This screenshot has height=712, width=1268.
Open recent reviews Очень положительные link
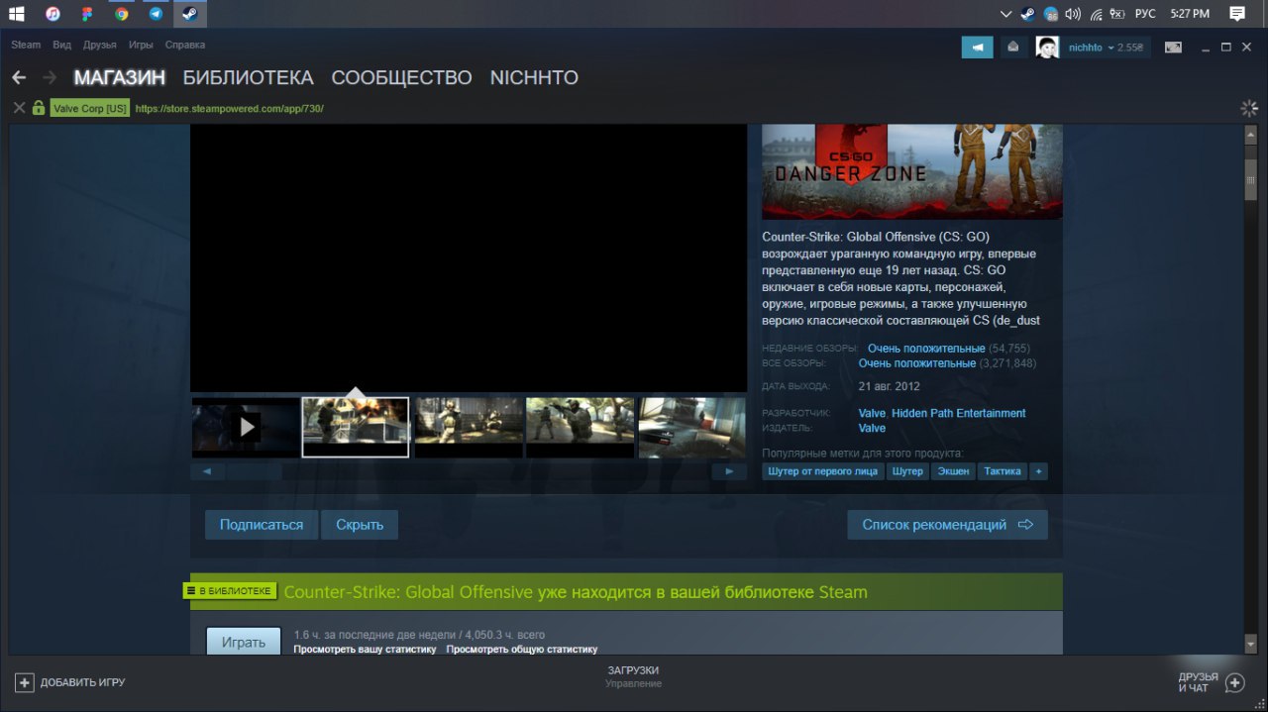pyautogui.click(x=926, y=349)
